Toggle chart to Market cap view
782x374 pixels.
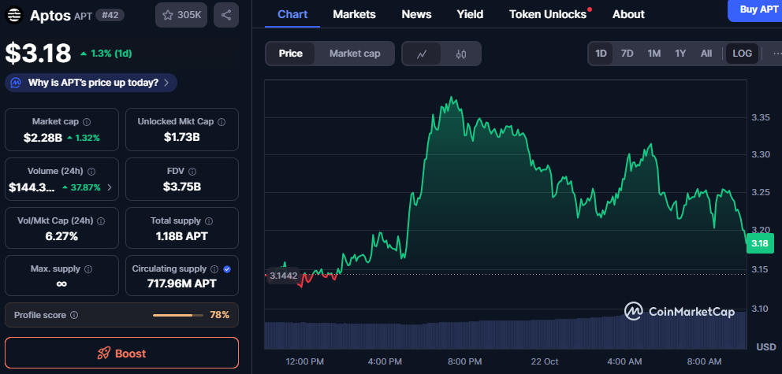point(355,54)
